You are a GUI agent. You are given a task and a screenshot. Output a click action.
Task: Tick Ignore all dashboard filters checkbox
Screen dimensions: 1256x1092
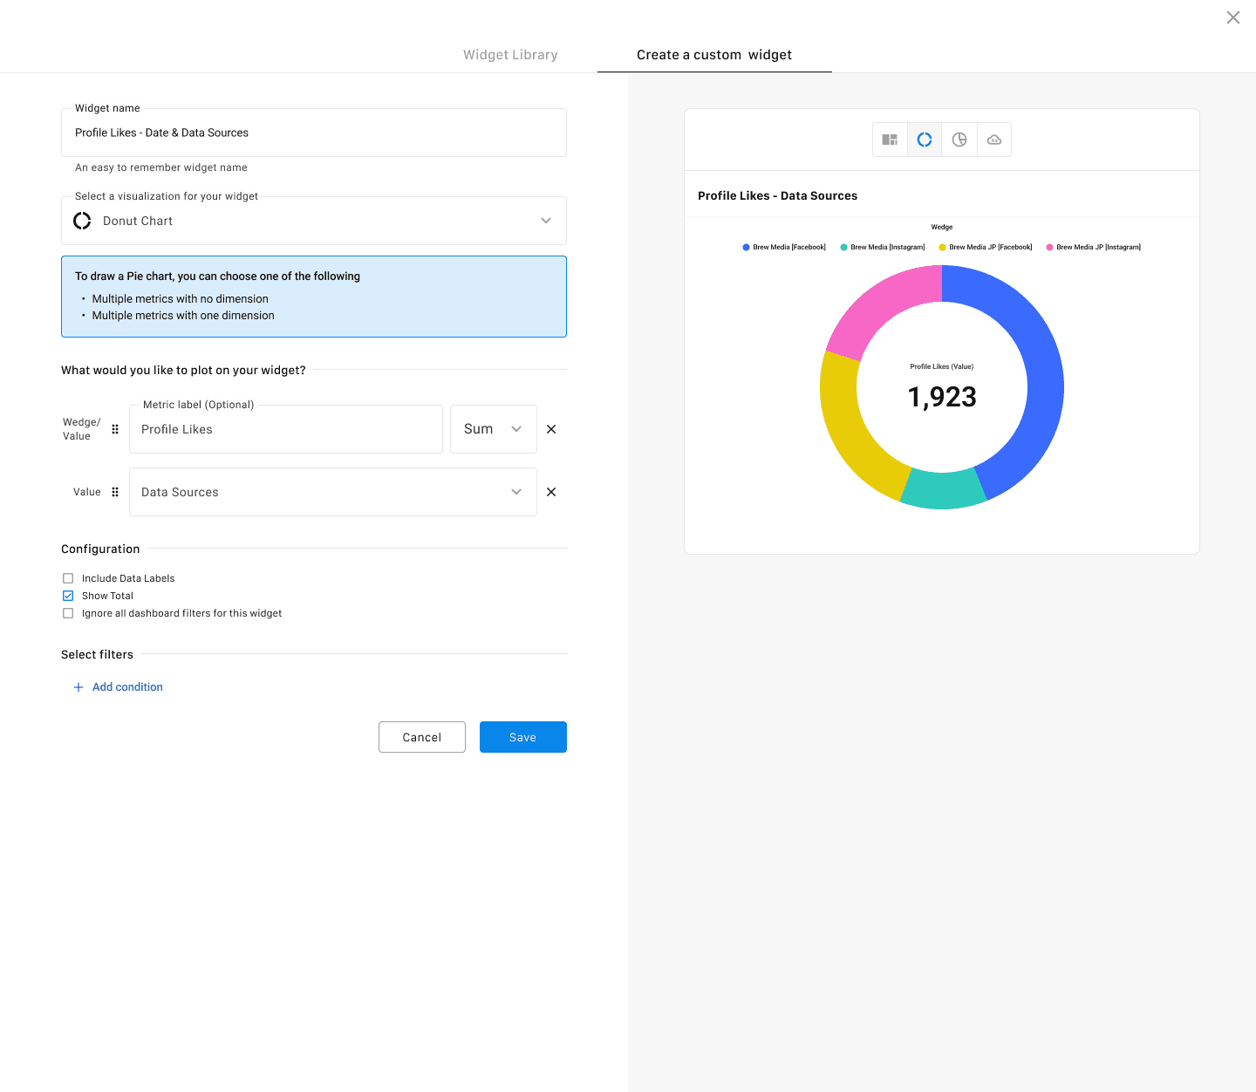click(68, 613)
